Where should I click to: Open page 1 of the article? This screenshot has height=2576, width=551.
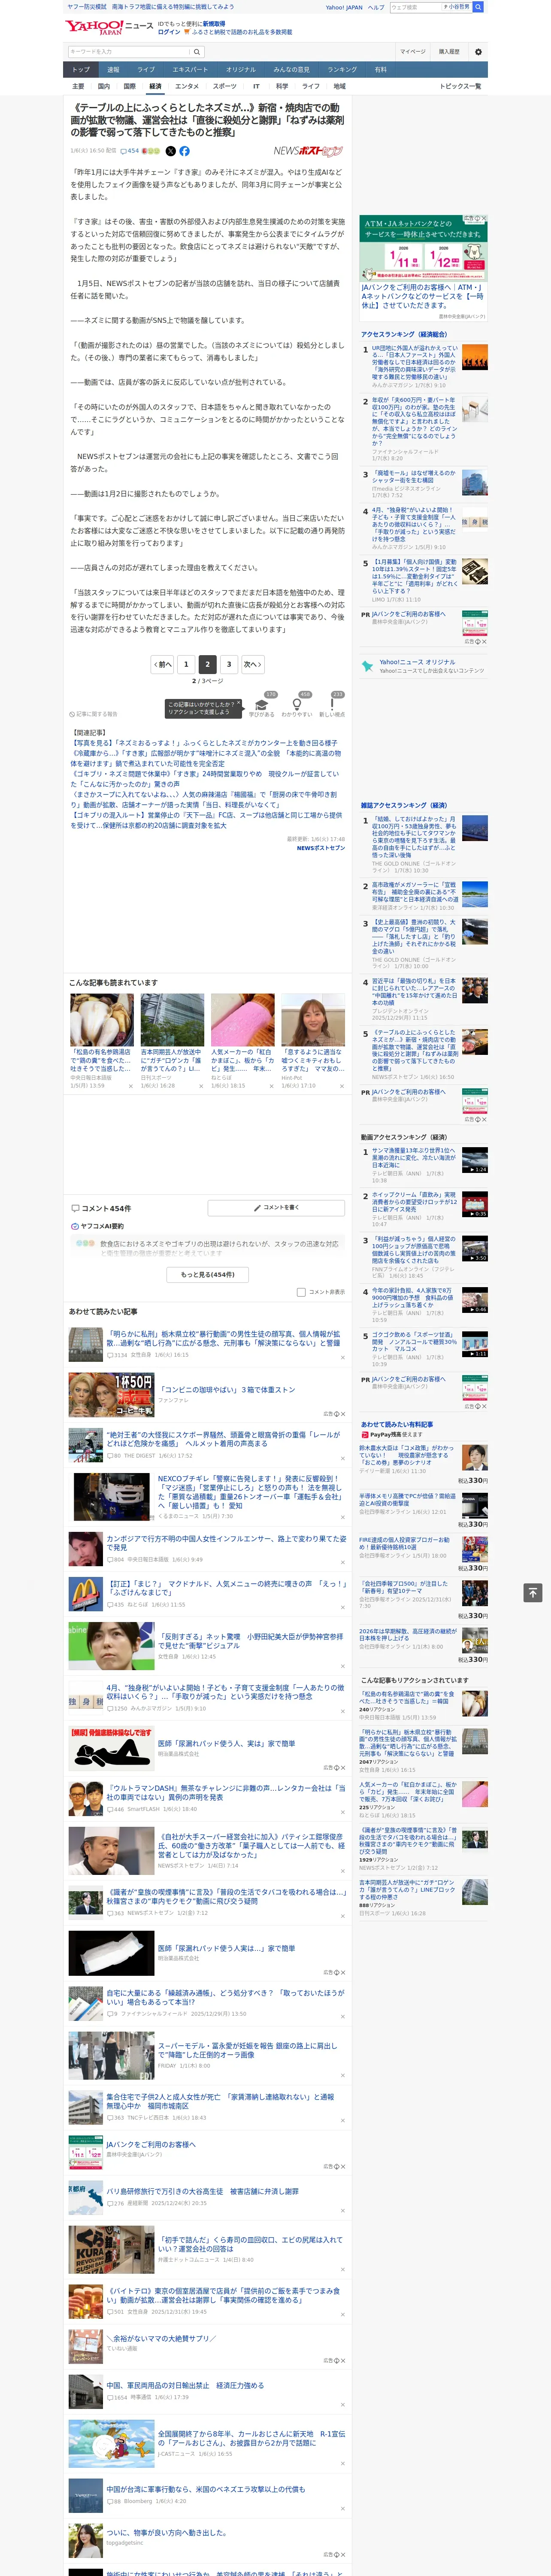tap(186, 664)
